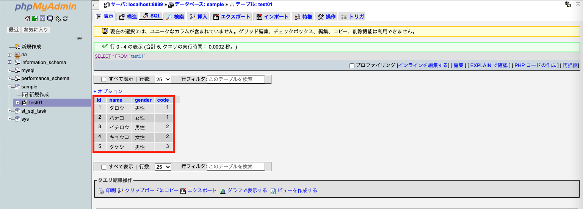Click サーバ: localhost:8889 breadcrumb

click(x=137, y=5)
